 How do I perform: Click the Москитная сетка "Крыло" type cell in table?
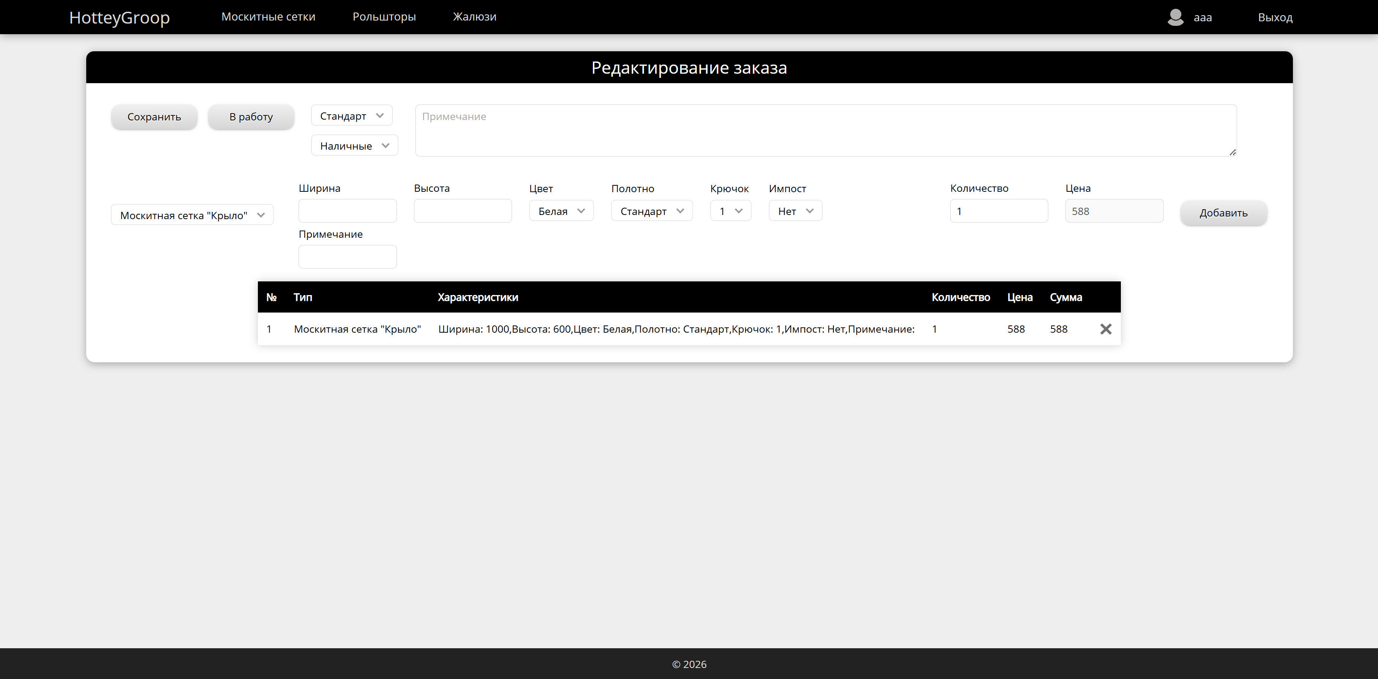357,329
